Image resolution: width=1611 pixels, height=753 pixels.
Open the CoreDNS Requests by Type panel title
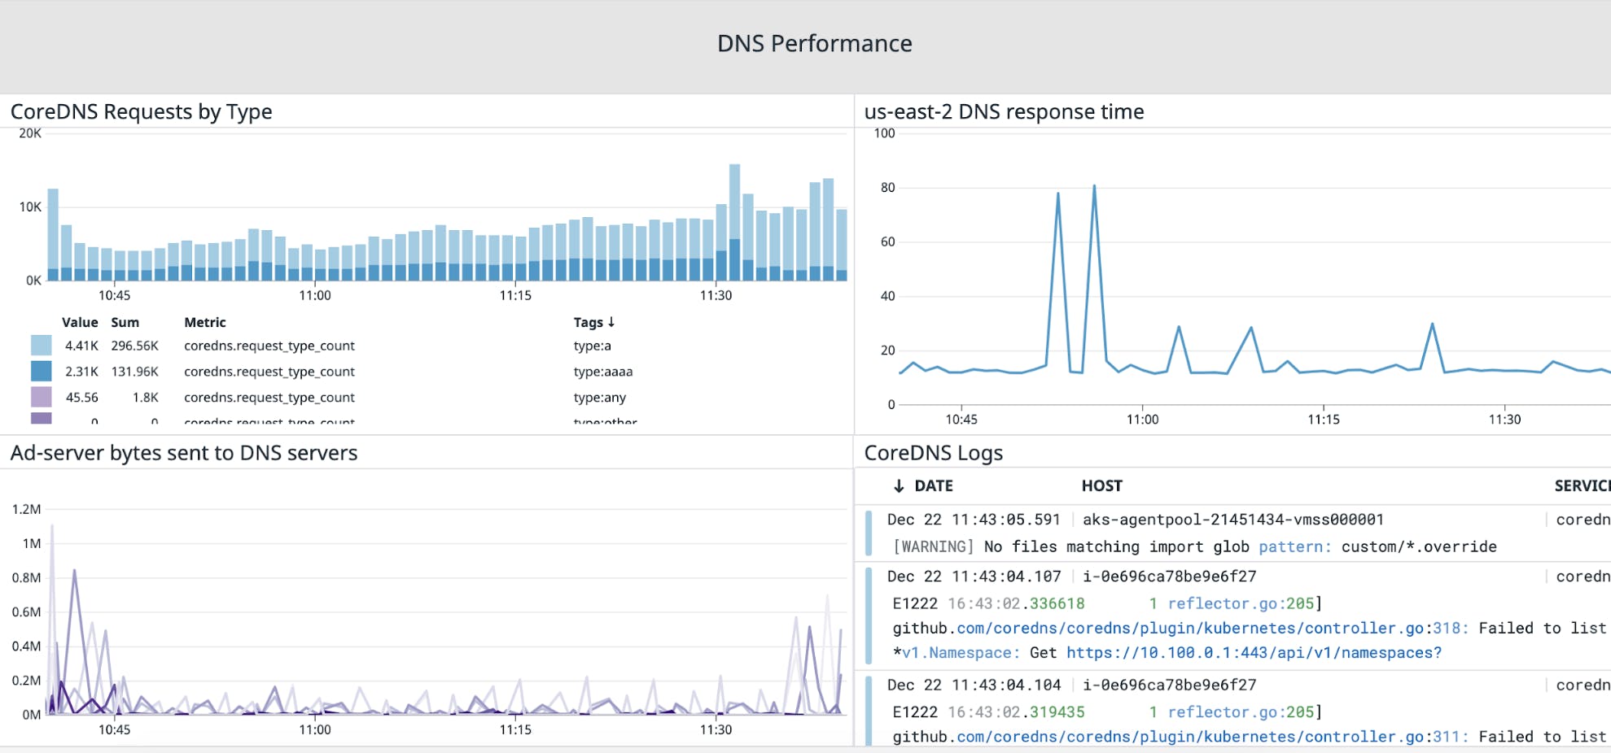141,111
